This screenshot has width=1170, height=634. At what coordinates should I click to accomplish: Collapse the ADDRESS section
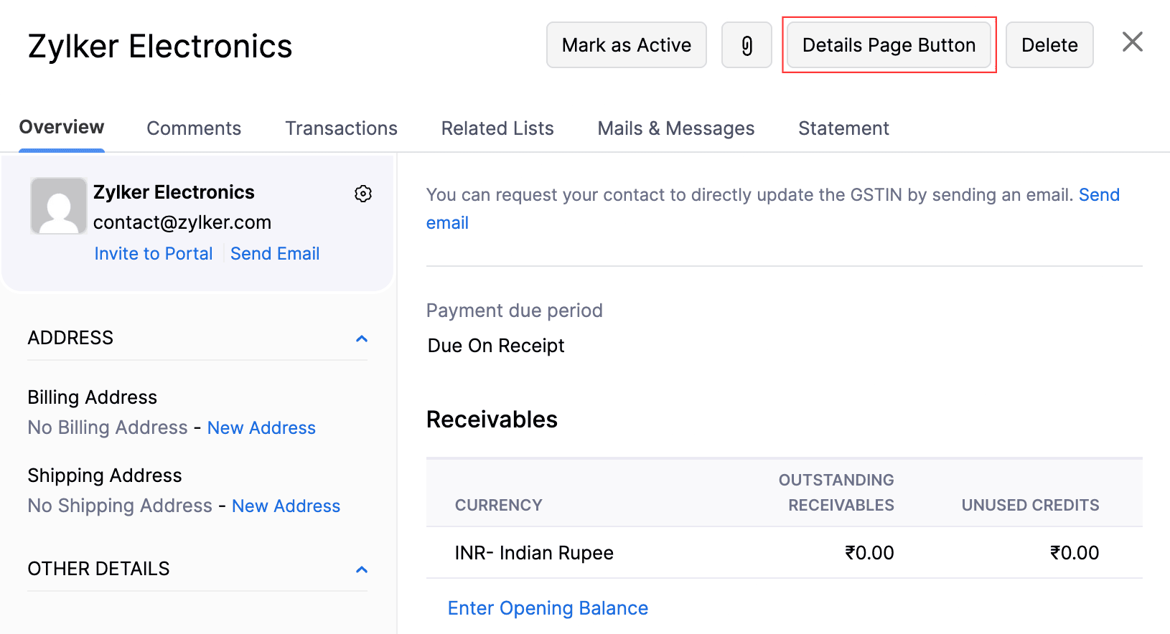point(362,339)
